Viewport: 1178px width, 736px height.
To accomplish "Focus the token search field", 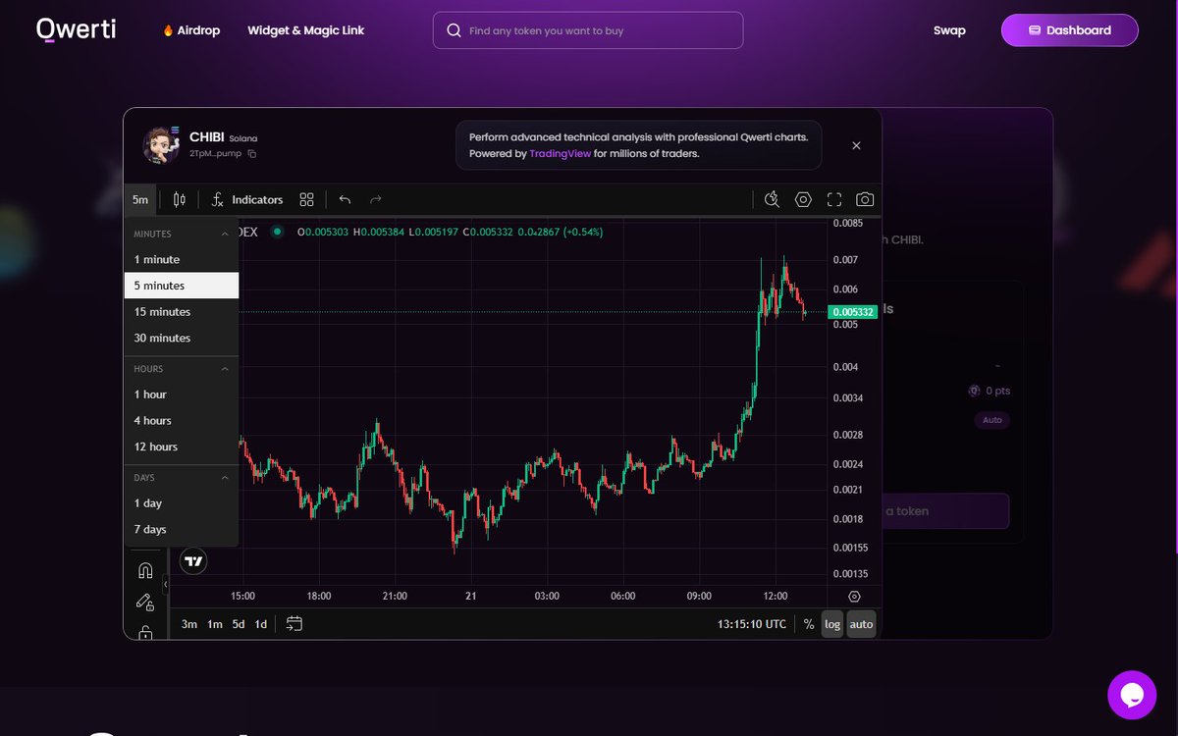I will click(588, 30).
